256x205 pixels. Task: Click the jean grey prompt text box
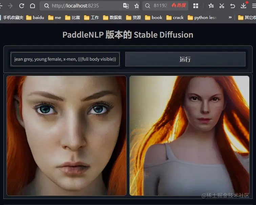coord(65,59)
